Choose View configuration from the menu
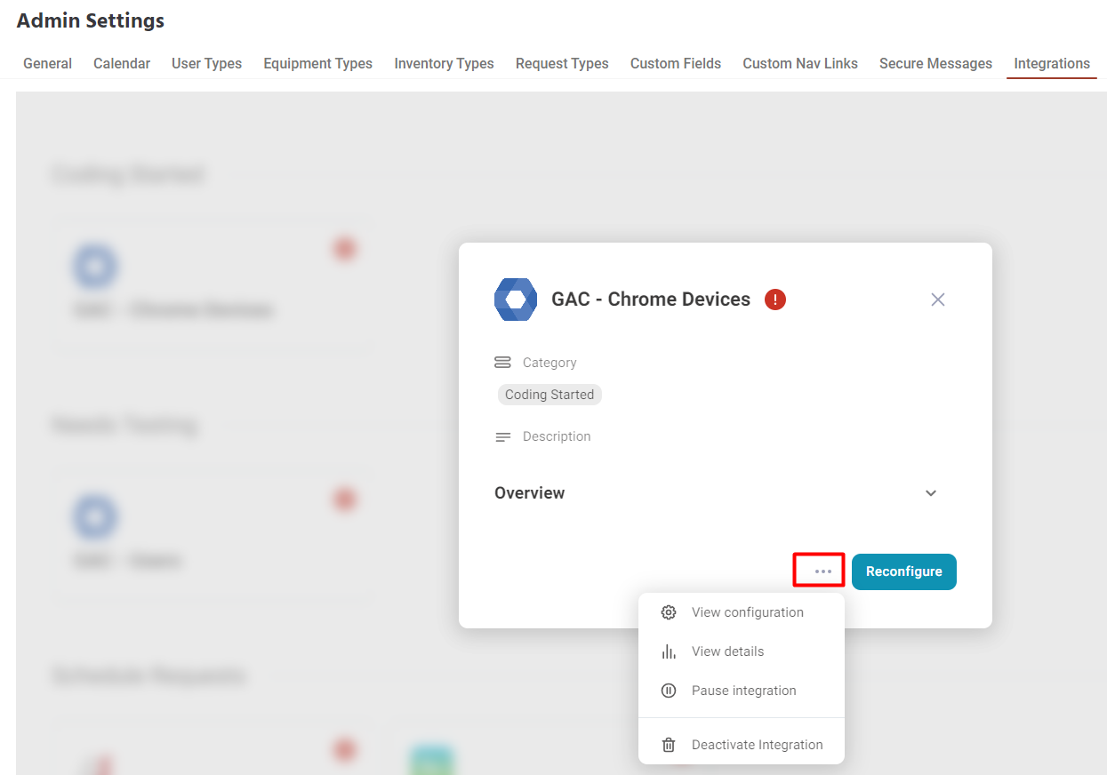 [742, 612]
